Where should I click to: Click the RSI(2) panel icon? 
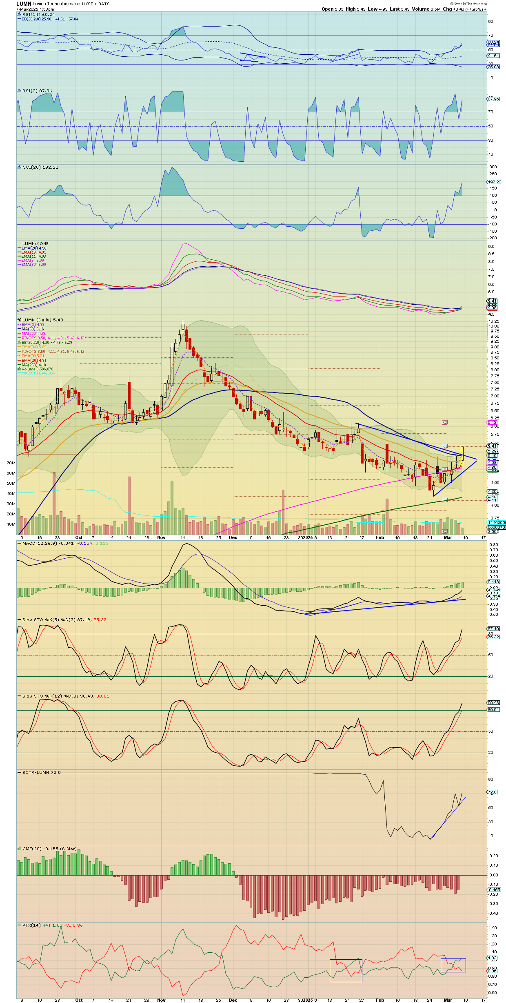(x=19, y=91)
